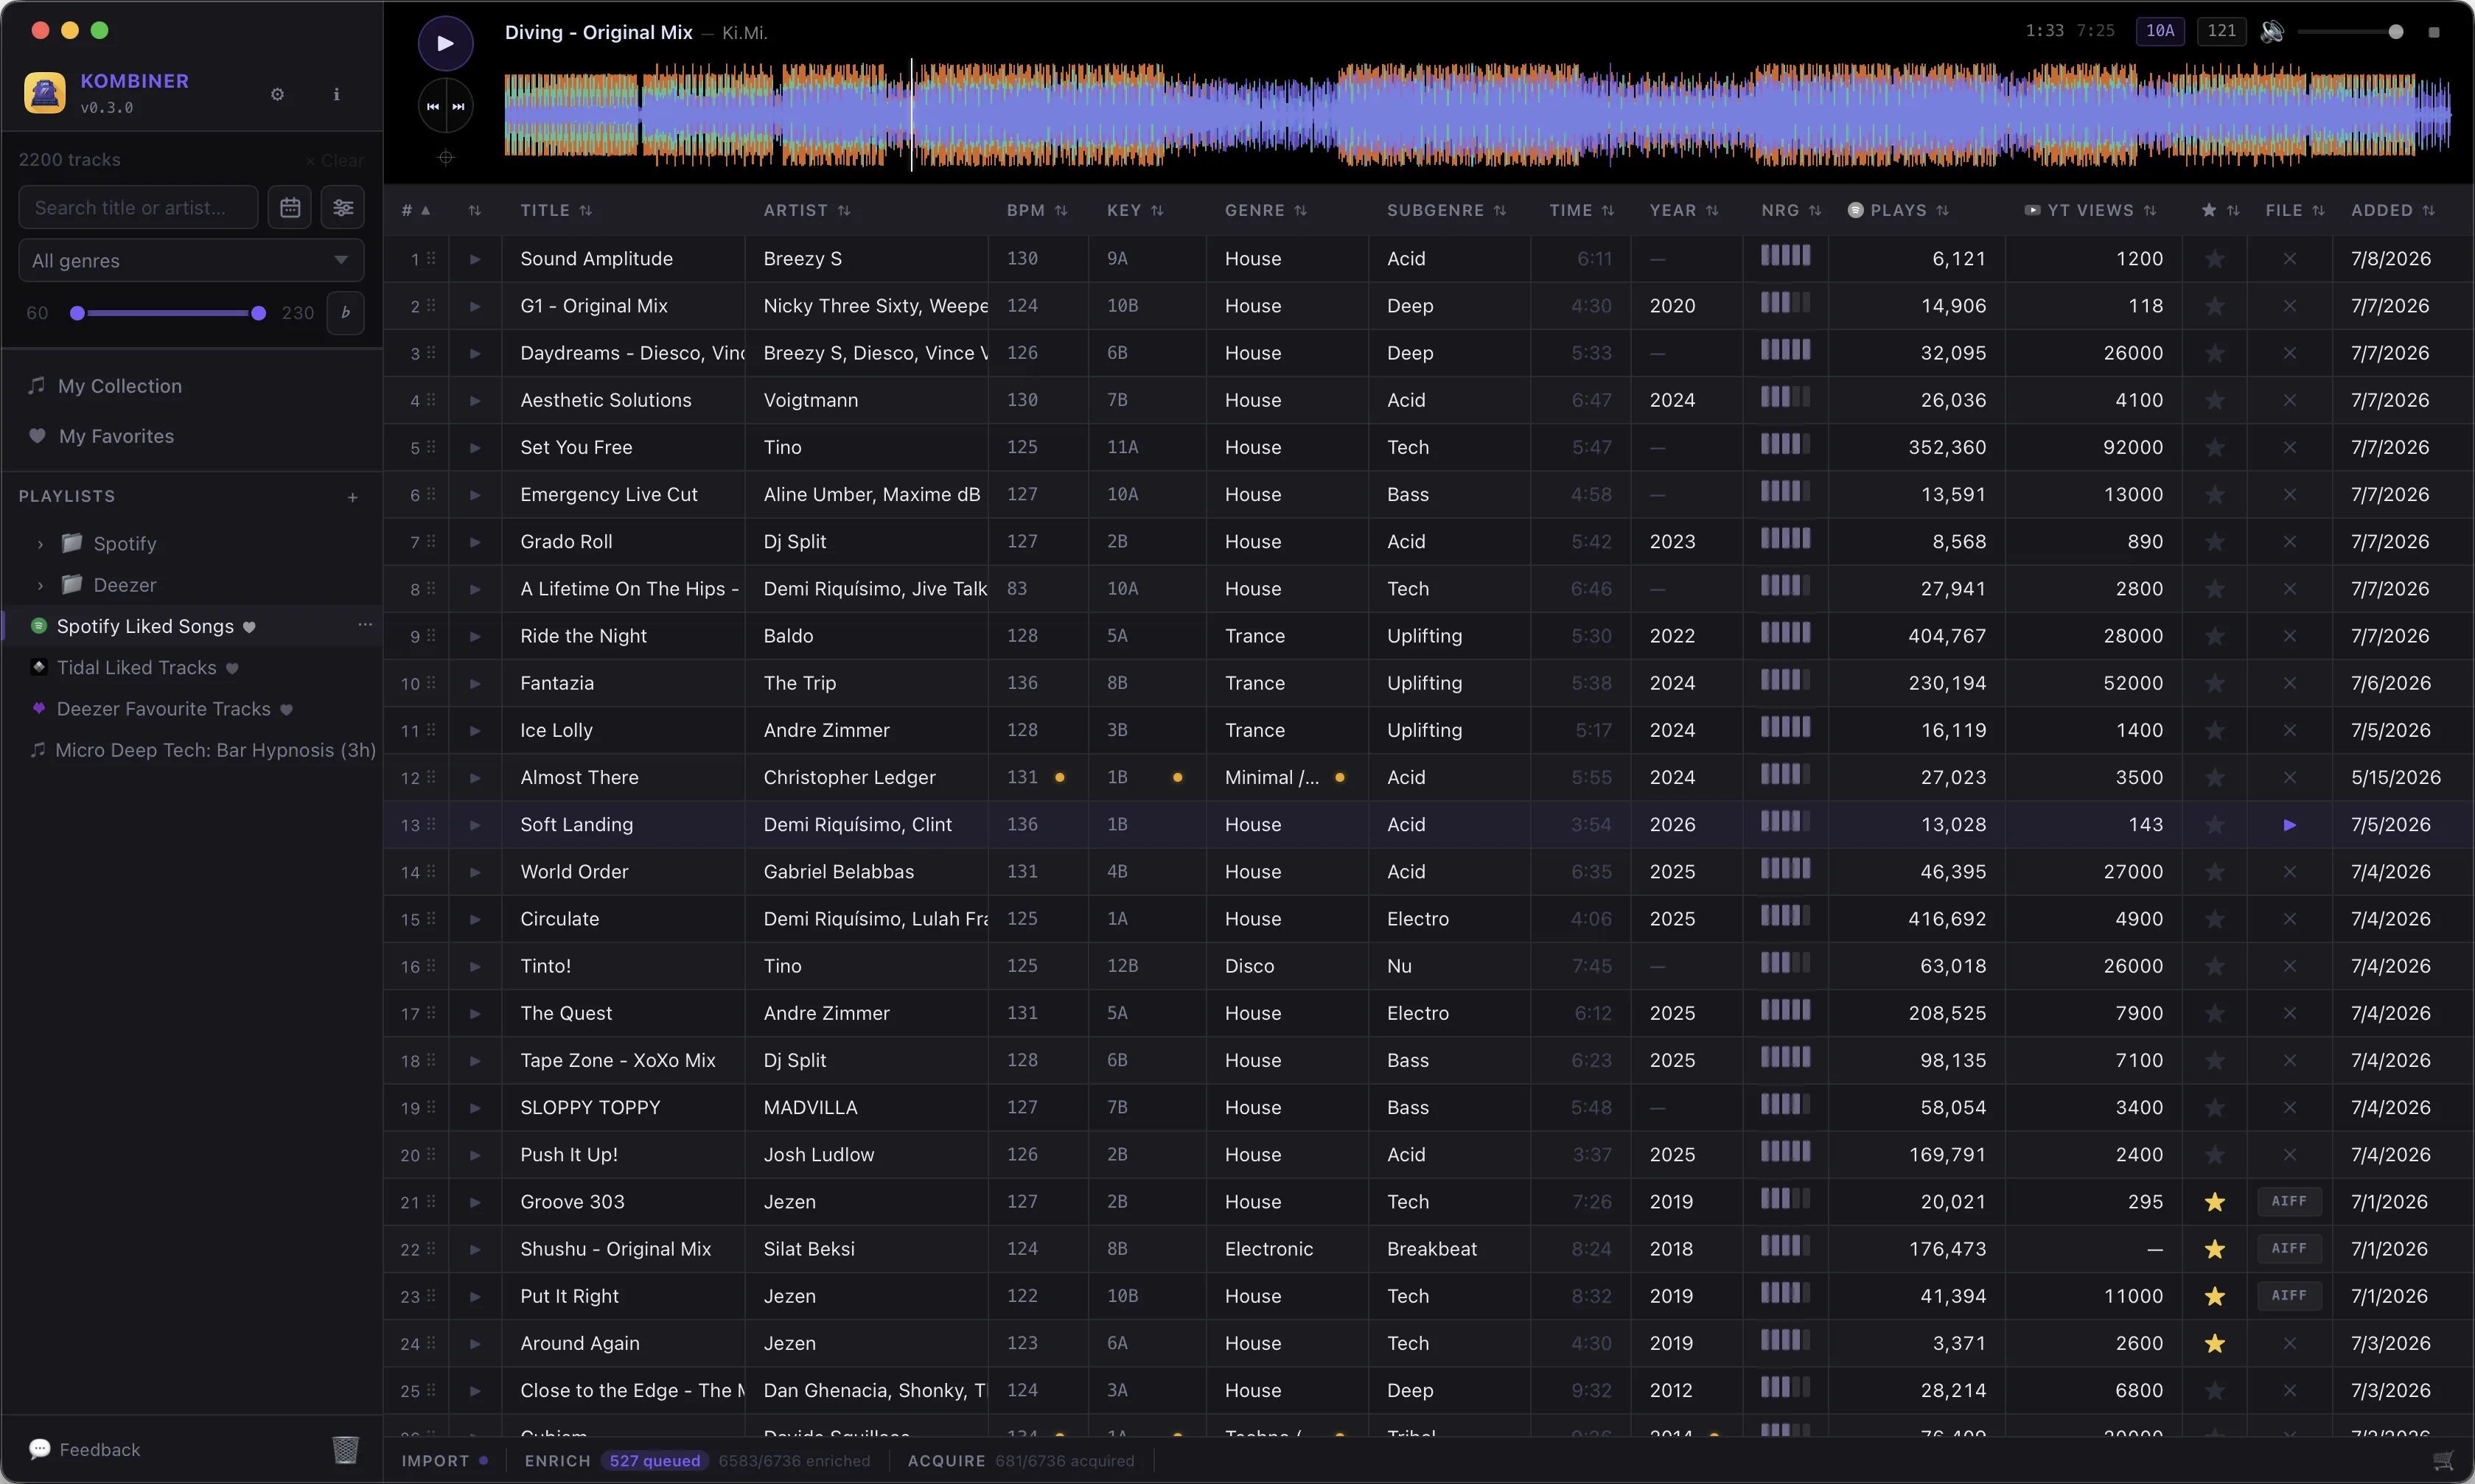
Task: Click the Feedback button
Action: (85, 1449)
